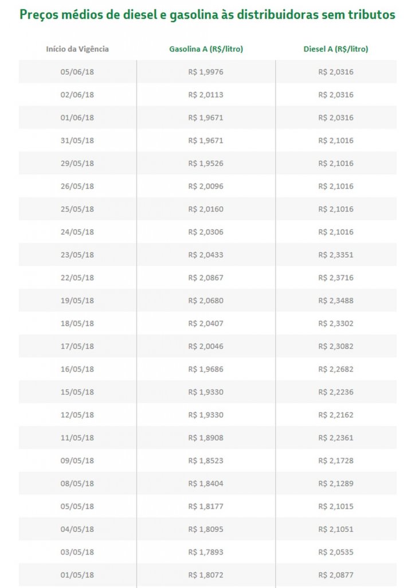The width and height of the screenshot is (407, 588).
Task: Select the 05/06/18 date cell
Action: [x=77, y=72]
